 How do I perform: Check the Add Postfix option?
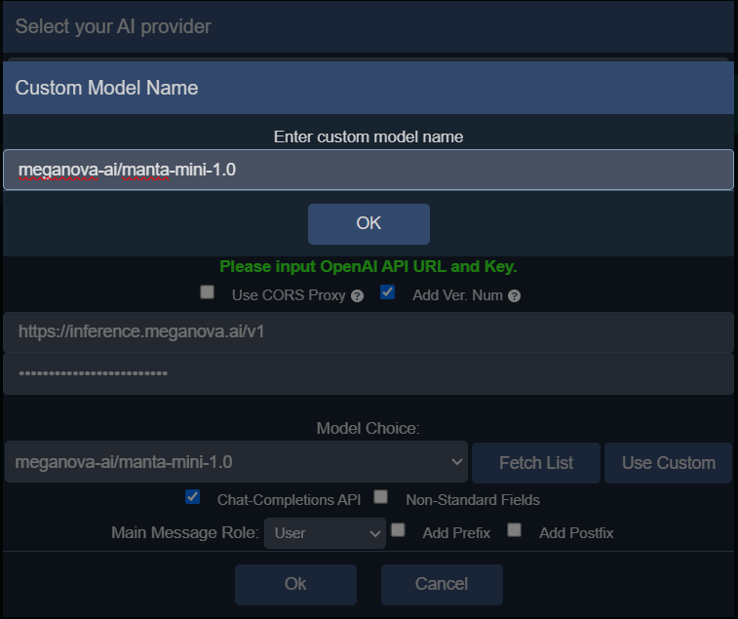[x=515, y=530]
